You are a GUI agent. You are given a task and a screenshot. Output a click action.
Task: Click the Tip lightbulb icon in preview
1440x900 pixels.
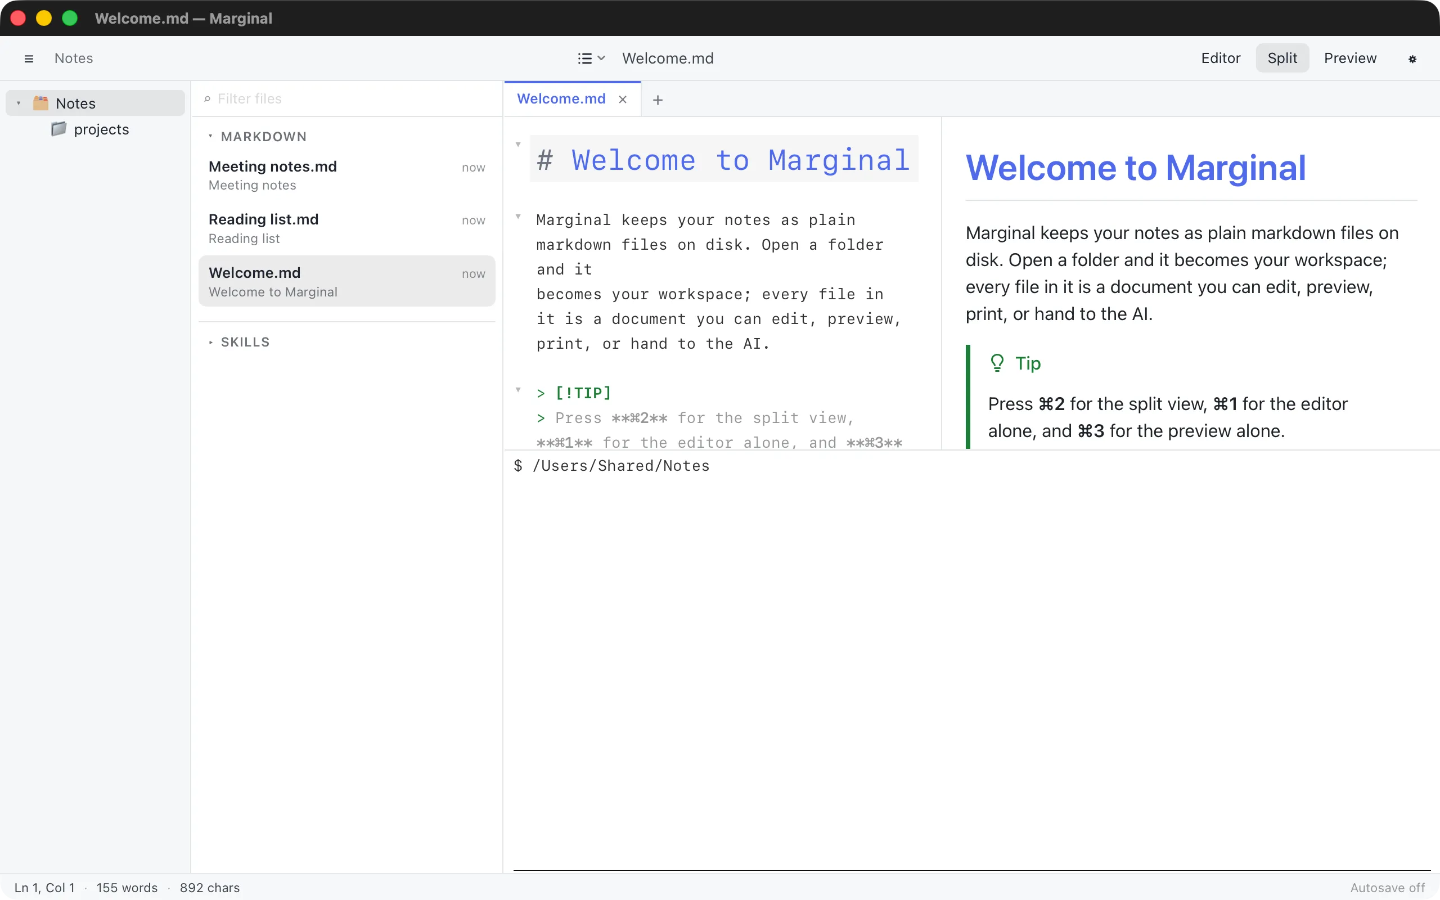tap(997, 362)
